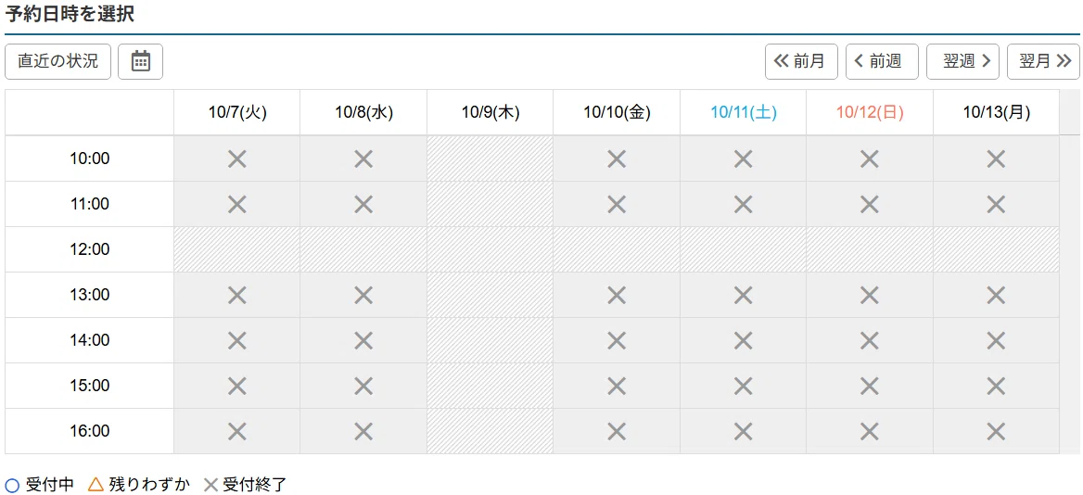Select the X slot for 10/13 16:00
Viewport: 1083px width, 495px height.
pyautogui.click(x=995, y=431)
